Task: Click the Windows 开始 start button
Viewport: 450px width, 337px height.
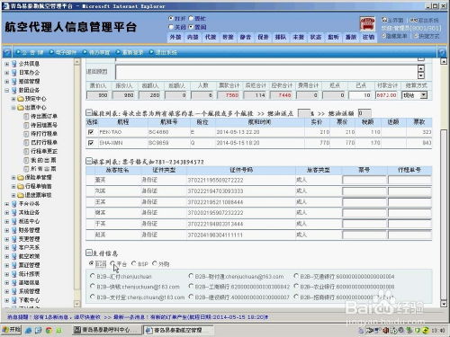Action: (x=11, y=330)
